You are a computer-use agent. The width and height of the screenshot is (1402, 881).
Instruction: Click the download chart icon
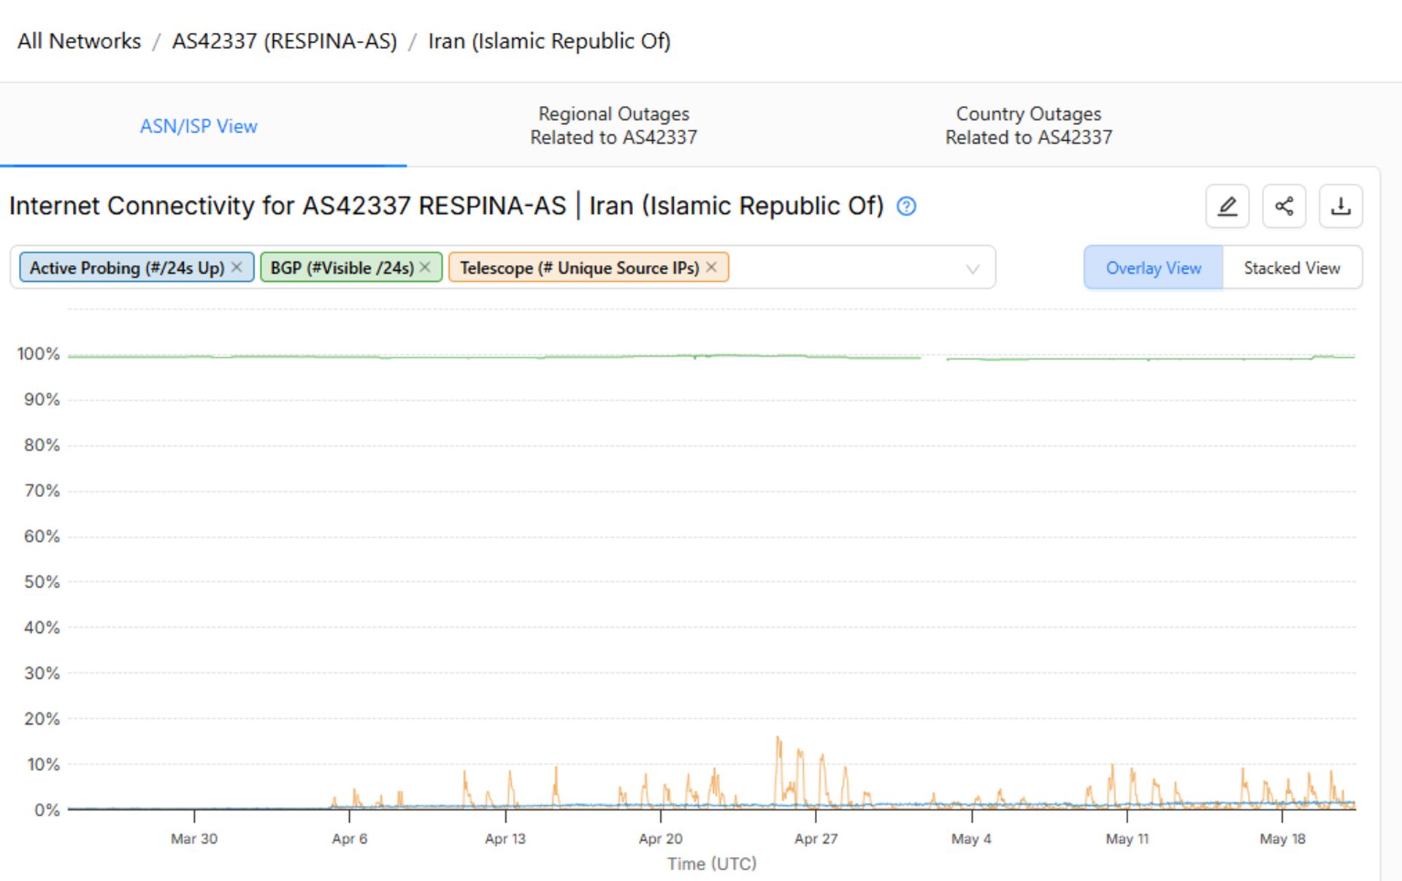1341,207
